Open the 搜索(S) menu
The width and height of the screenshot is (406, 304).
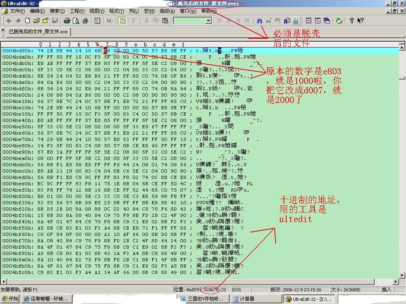pos(57,11)
